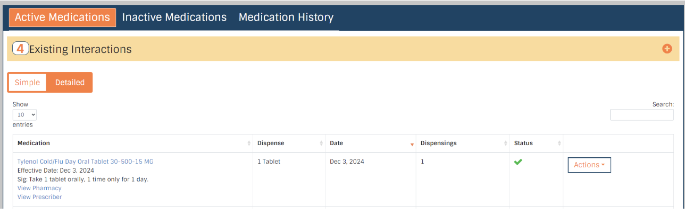The image size is (685, 215).
Task: Click the View Pharmacy link
Action: coord(39,188)
